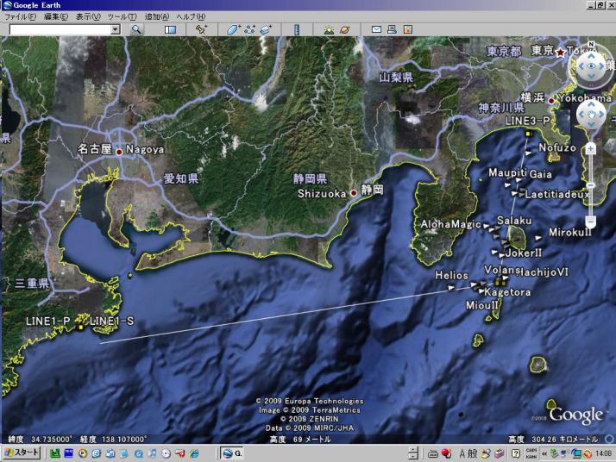Click look-up arrow on eye joystick
616x462 pixels.
click(x=591, y=55)
